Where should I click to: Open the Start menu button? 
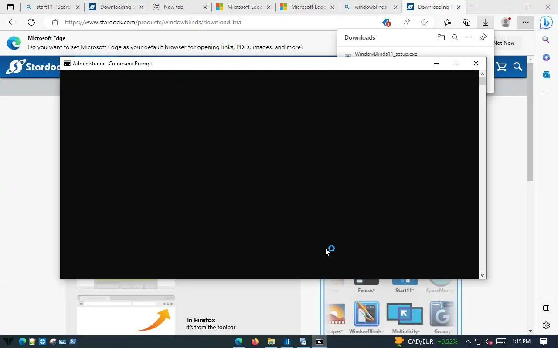point(8,341)
